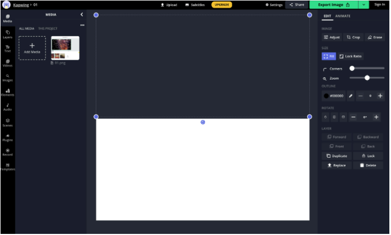
Task: Click the project name 01 in breadcrumb
Action: (36, 5)
